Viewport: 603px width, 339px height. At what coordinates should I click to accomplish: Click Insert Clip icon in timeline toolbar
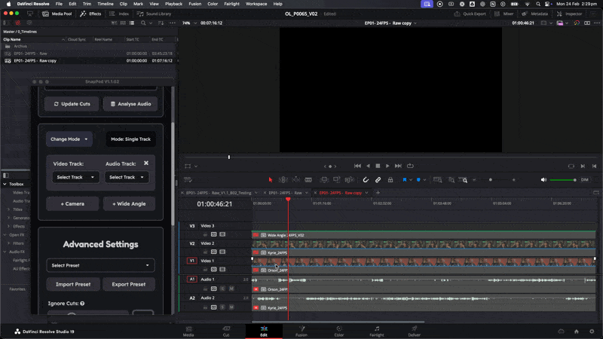pos(324,180)
